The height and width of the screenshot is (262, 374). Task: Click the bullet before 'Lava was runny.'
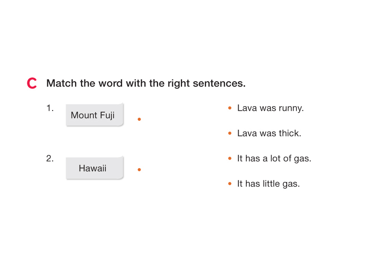click(x=230, y=108)
